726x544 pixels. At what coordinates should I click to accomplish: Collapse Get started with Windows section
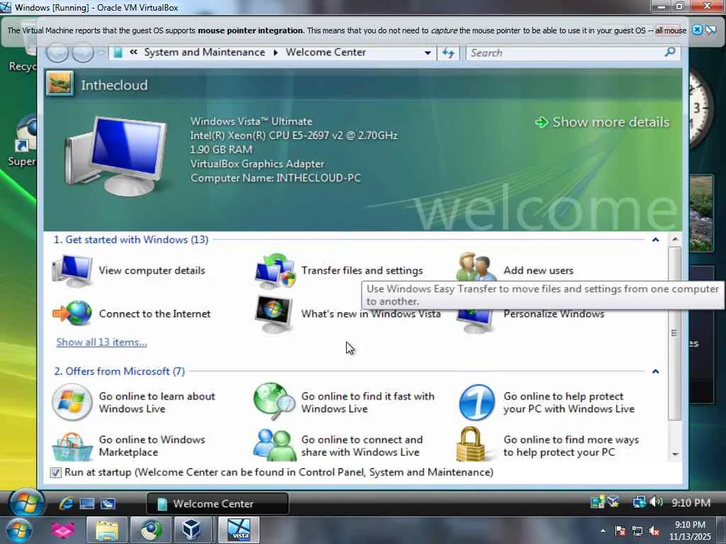coord(656,239)
